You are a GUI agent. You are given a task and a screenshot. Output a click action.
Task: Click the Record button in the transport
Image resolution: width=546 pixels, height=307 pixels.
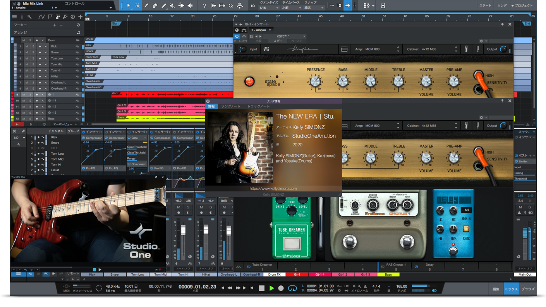pyautogui.click(x=281, y=288)
